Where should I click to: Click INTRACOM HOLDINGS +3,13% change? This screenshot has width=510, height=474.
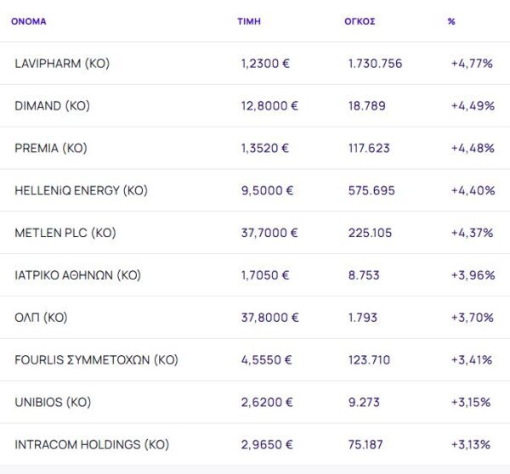click(x=472, y=444)
